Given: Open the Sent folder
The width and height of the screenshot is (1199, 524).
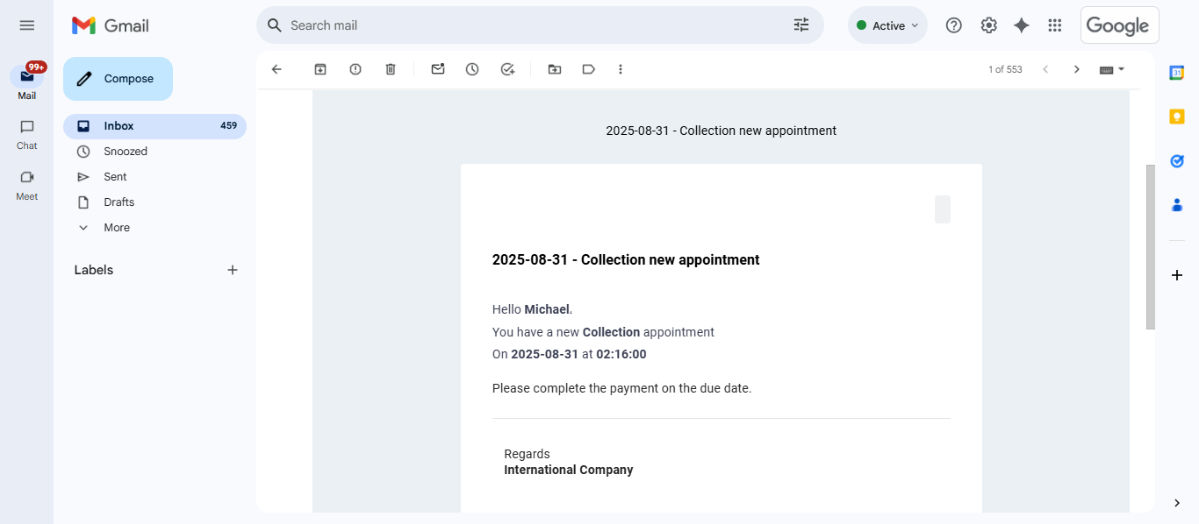Looking at the screenshot, I should tap(115, 177).
